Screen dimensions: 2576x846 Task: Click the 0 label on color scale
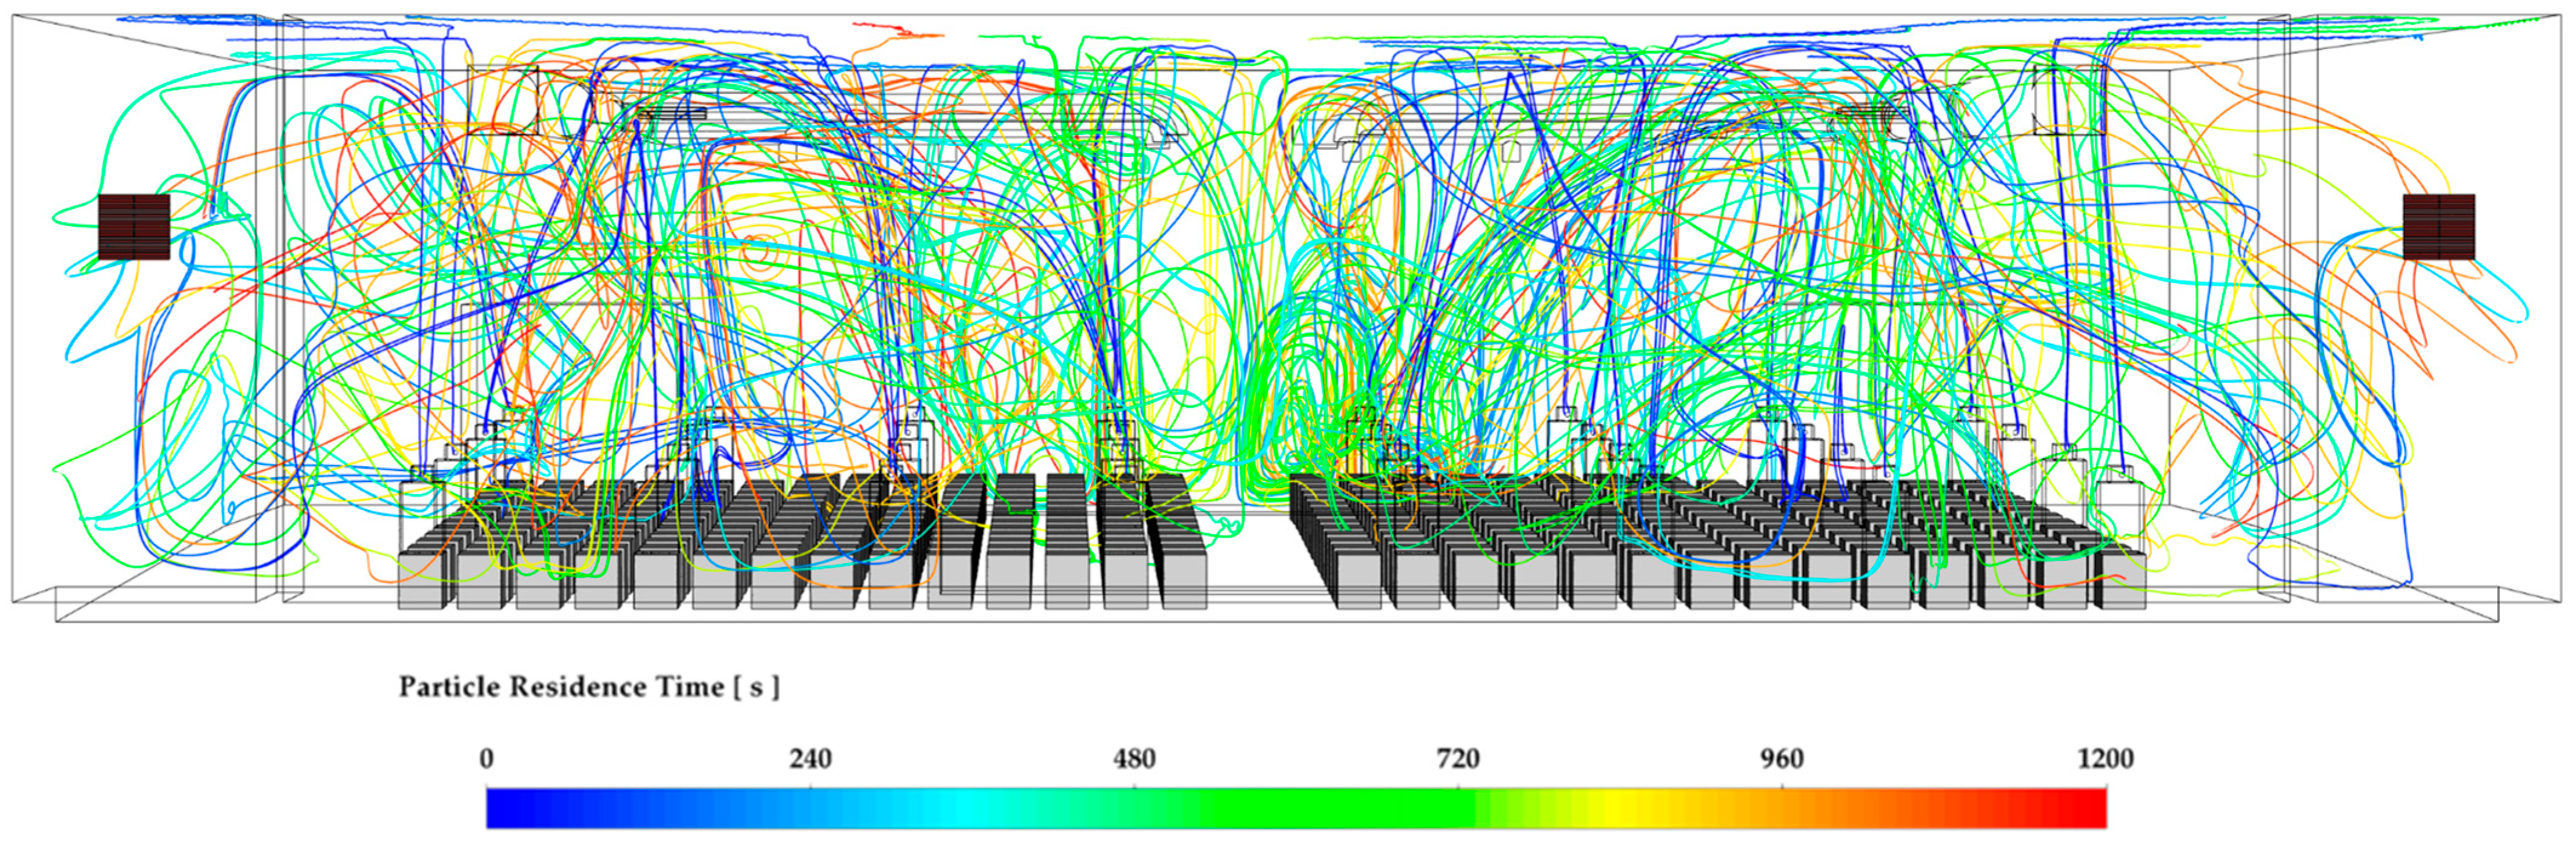pos(486,759)
